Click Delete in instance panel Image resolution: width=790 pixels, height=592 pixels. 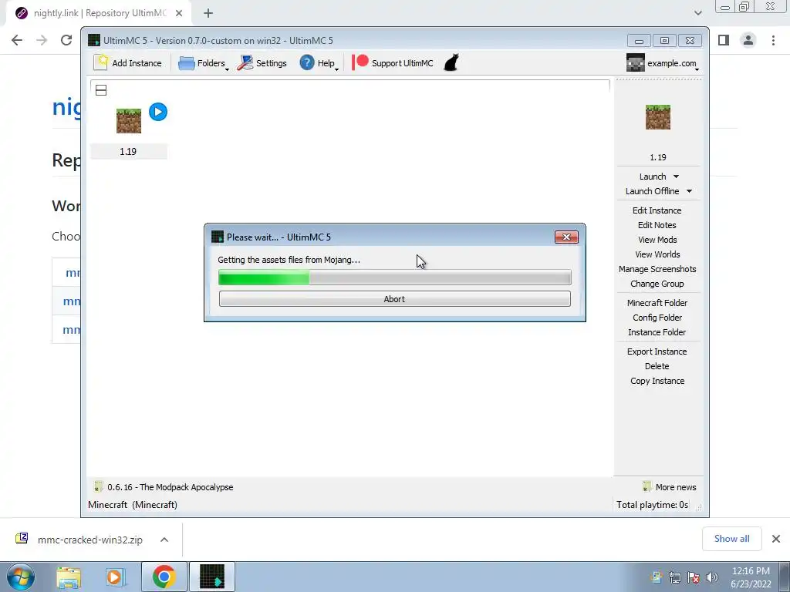coord(657,366)
